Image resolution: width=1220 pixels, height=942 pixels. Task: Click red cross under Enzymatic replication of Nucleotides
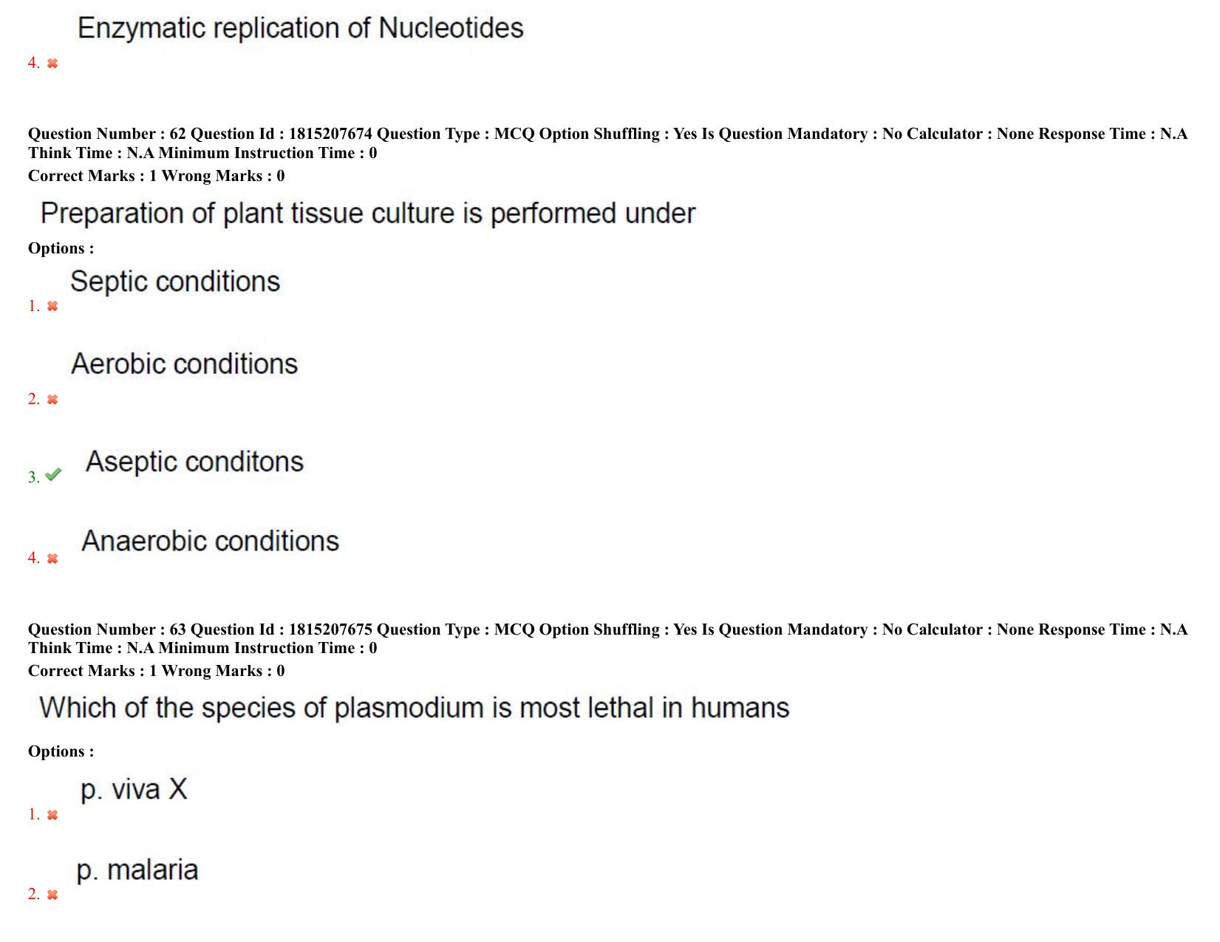point(52,64)
